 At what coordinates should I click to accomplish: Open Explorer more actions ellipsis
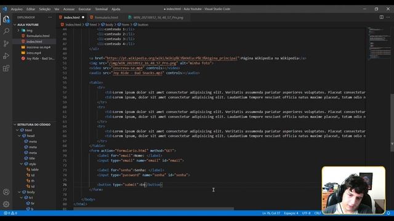tap(50, 17)
